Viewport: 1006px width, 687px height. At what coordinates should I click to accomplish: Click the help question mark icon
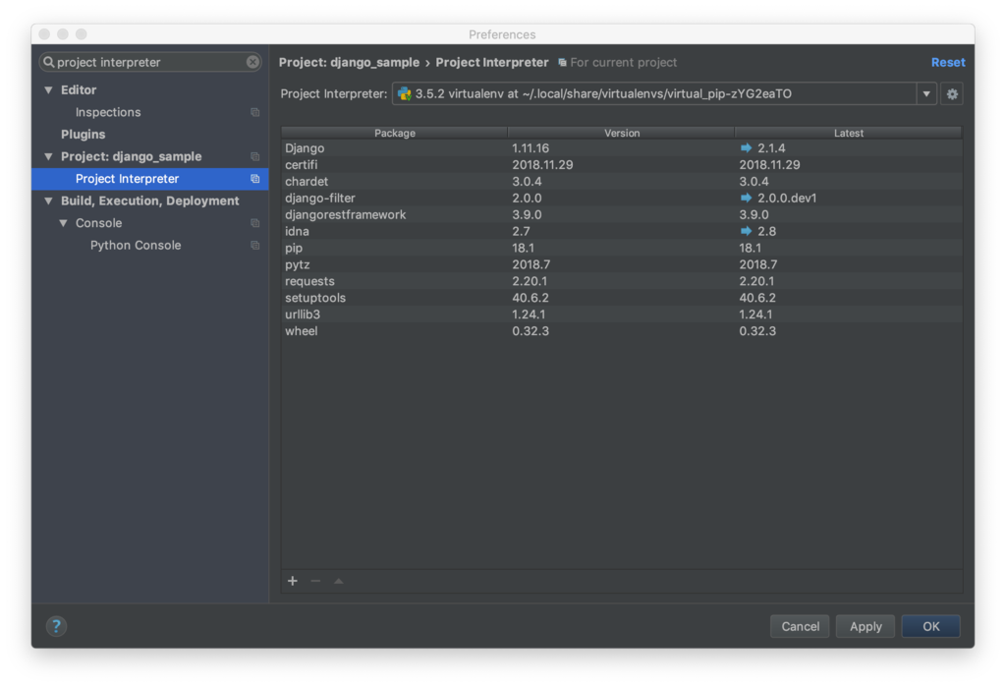(x=56, y=626)
